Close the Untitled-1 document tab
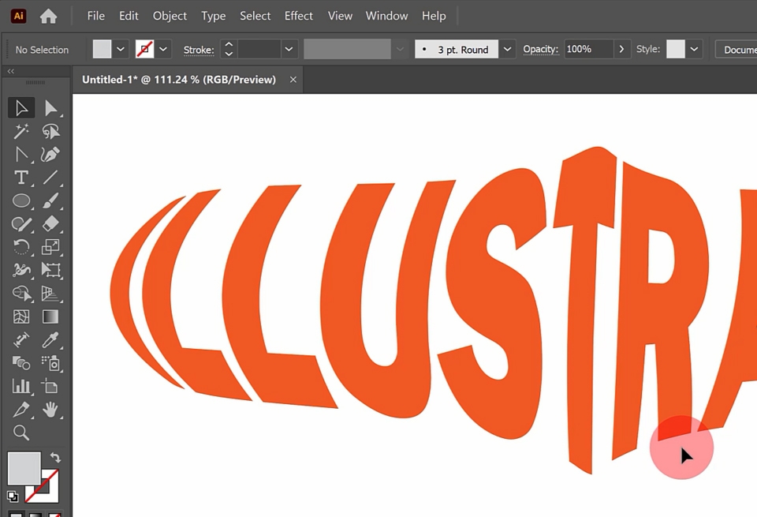The image size is (757, 517). 293,80
